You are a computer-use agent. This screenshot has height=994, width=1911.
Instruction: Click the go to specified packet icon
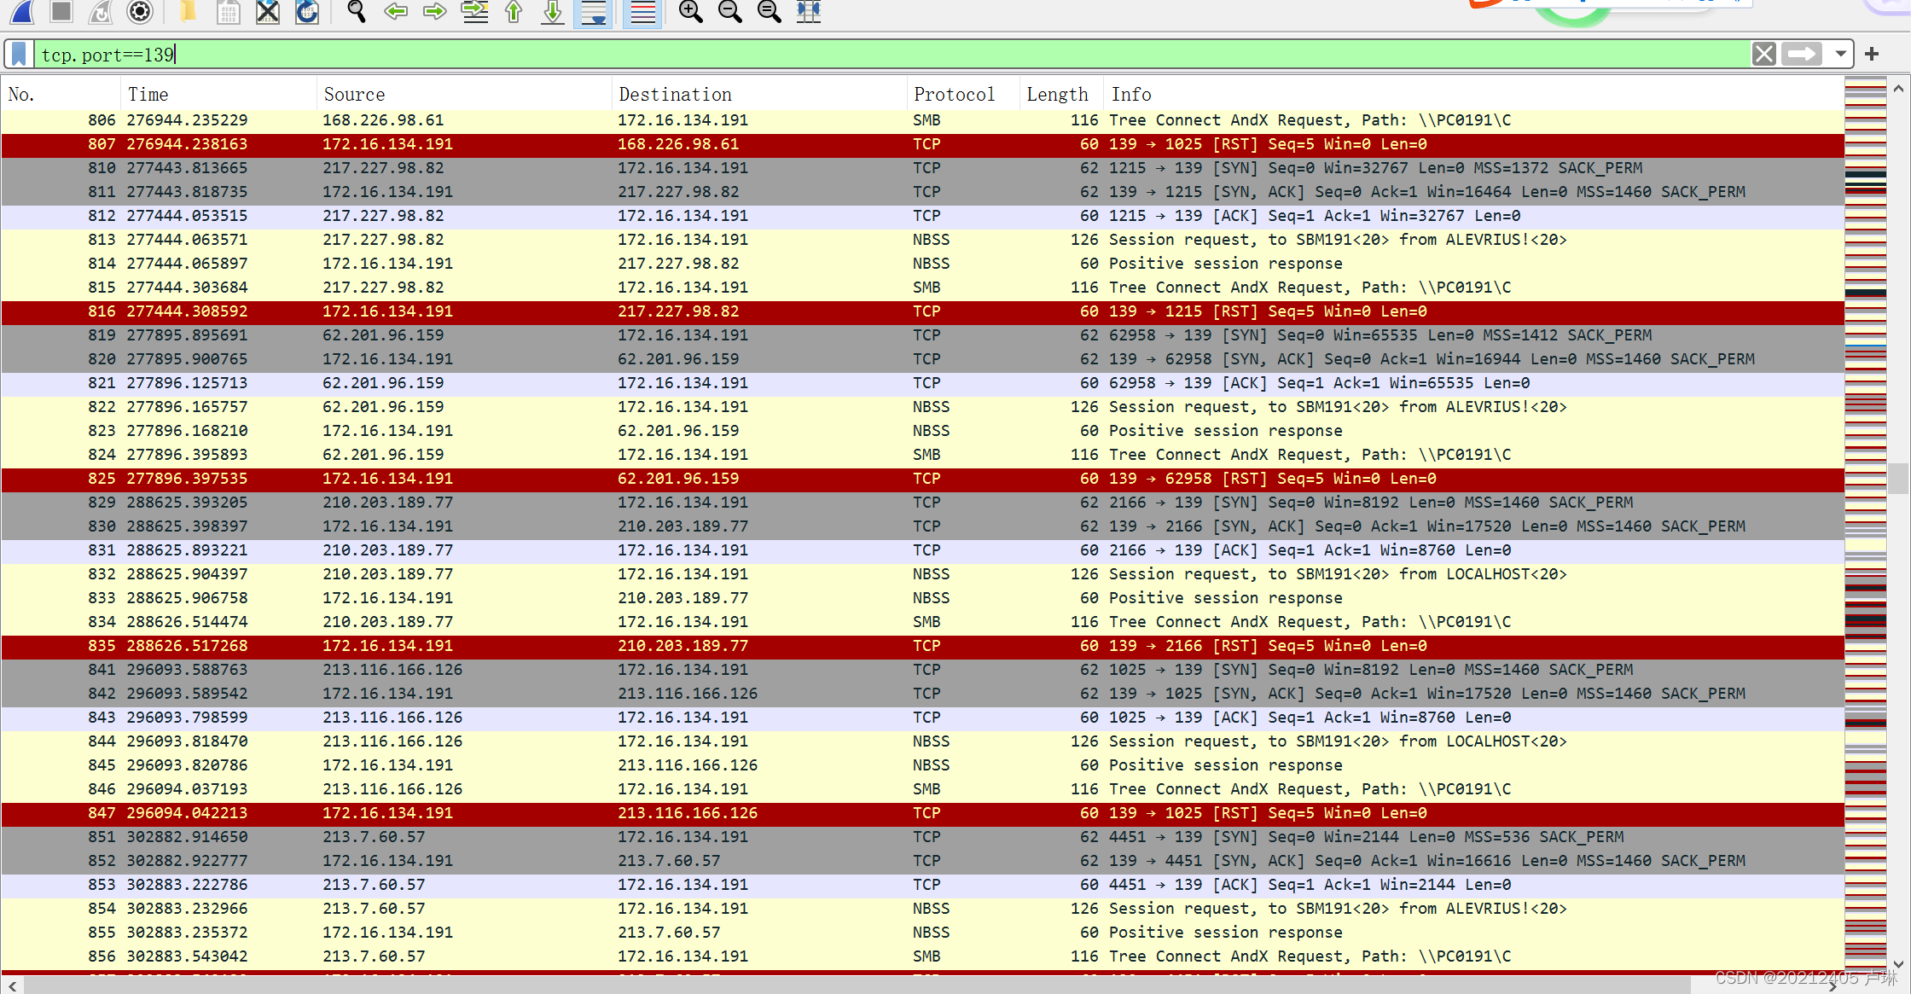(474, 11)
